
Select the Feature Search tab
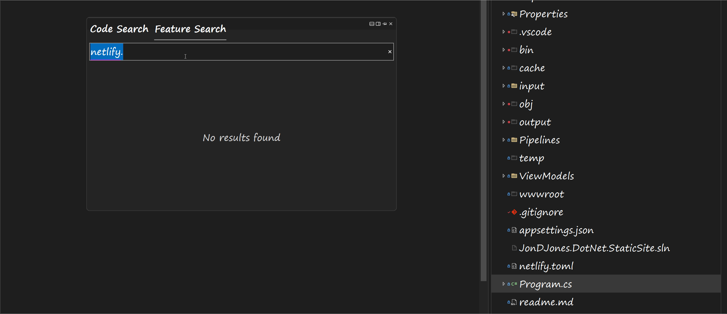[190, 29]
